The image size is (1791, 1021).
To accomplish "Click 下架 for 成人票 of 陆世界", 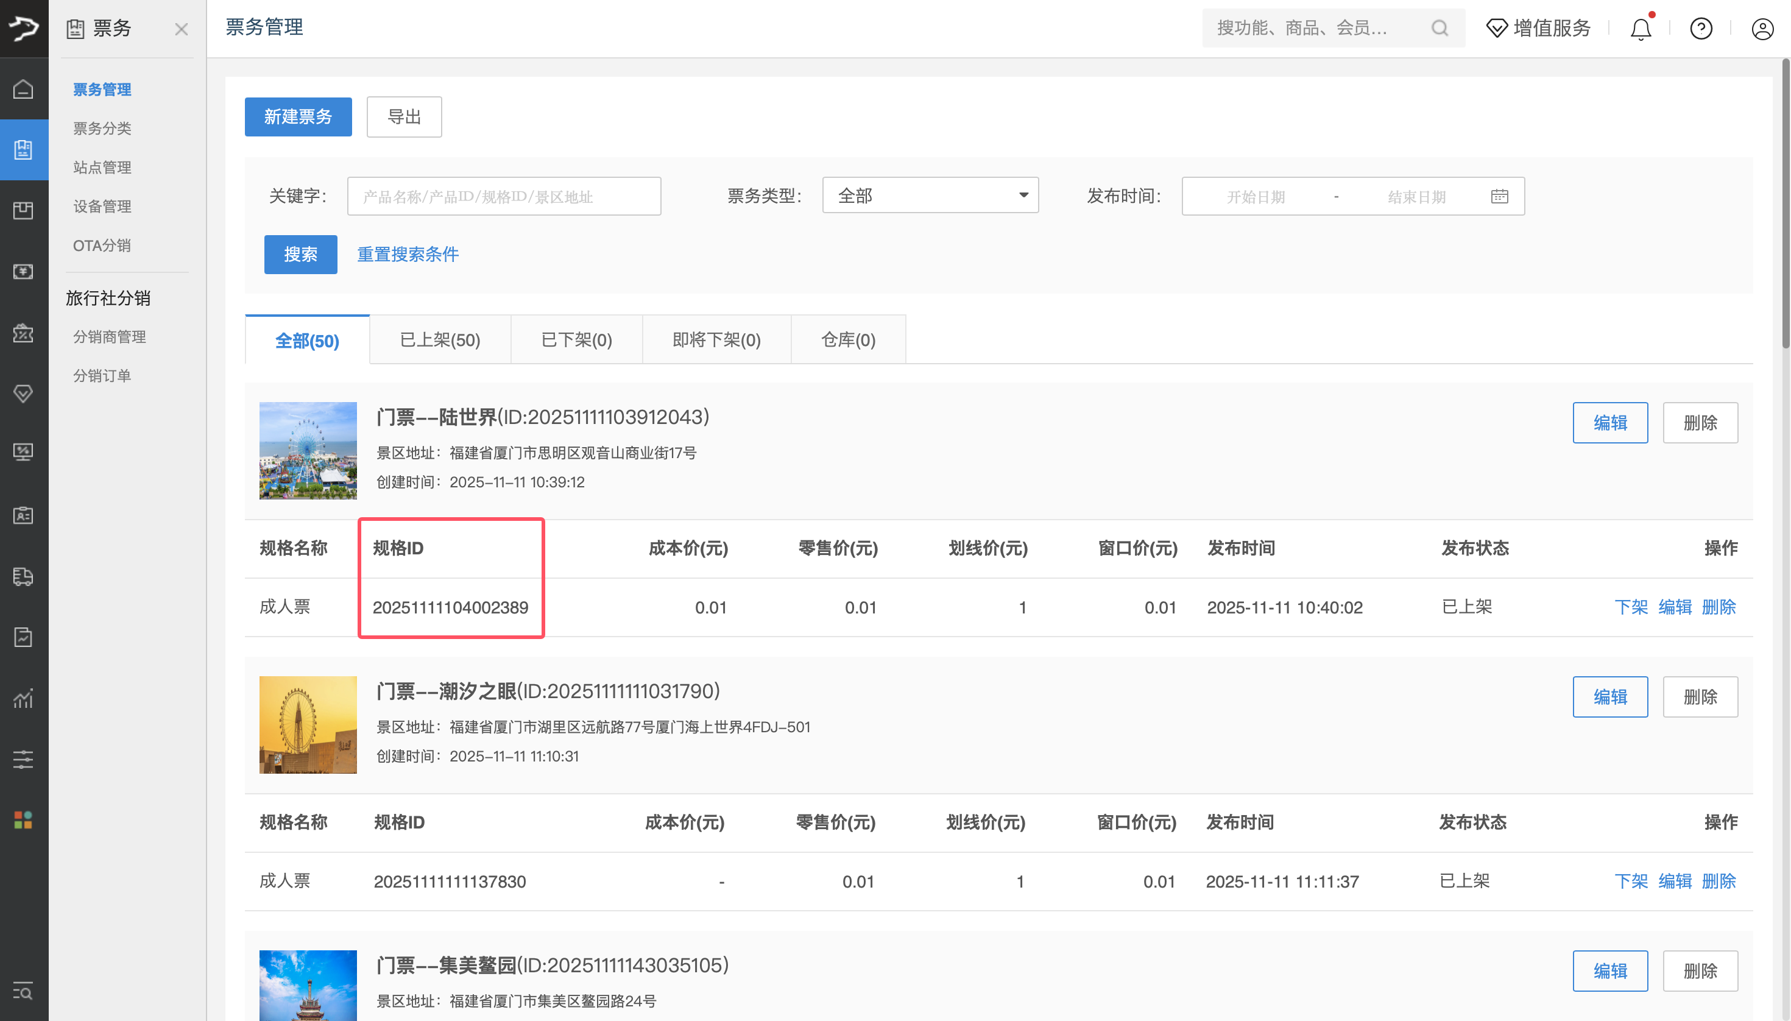I will coord(1631,607).
